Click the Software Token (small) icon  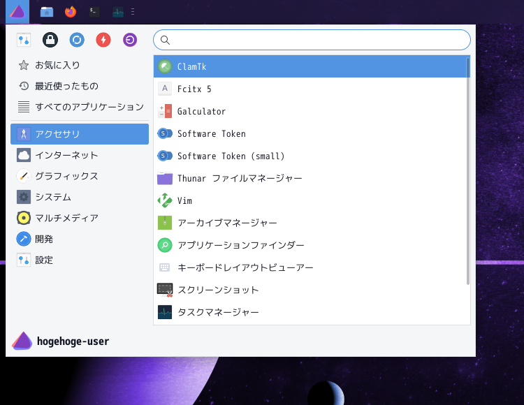(165, 156)
